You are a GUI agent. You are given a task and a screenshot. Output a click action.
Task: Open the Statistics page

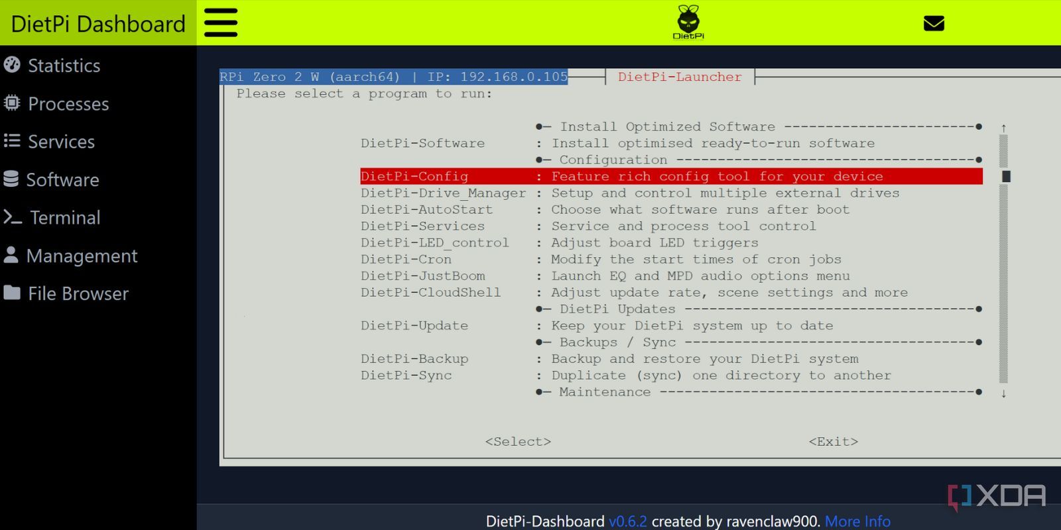click(x=64, y=66)
